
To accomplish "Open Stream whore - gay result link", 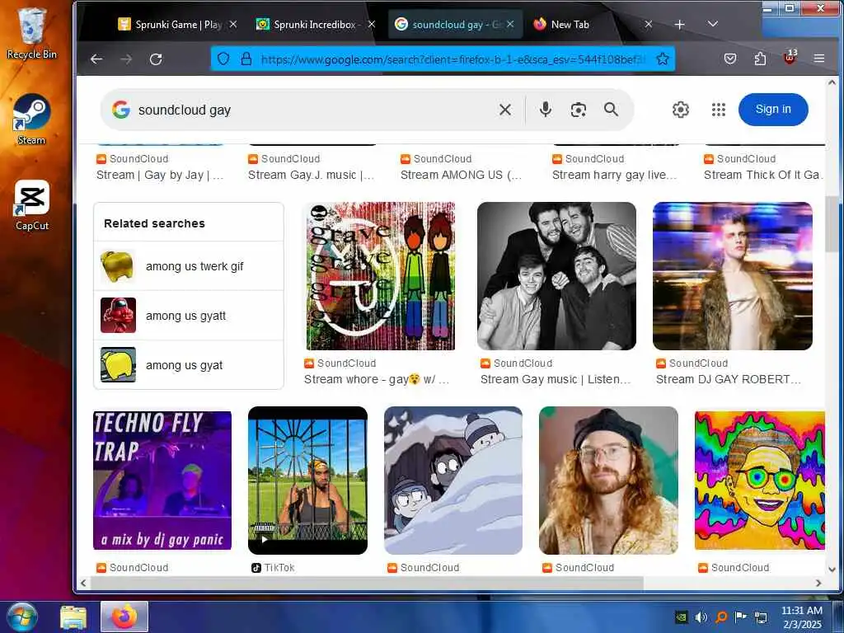I will (376, 379).
